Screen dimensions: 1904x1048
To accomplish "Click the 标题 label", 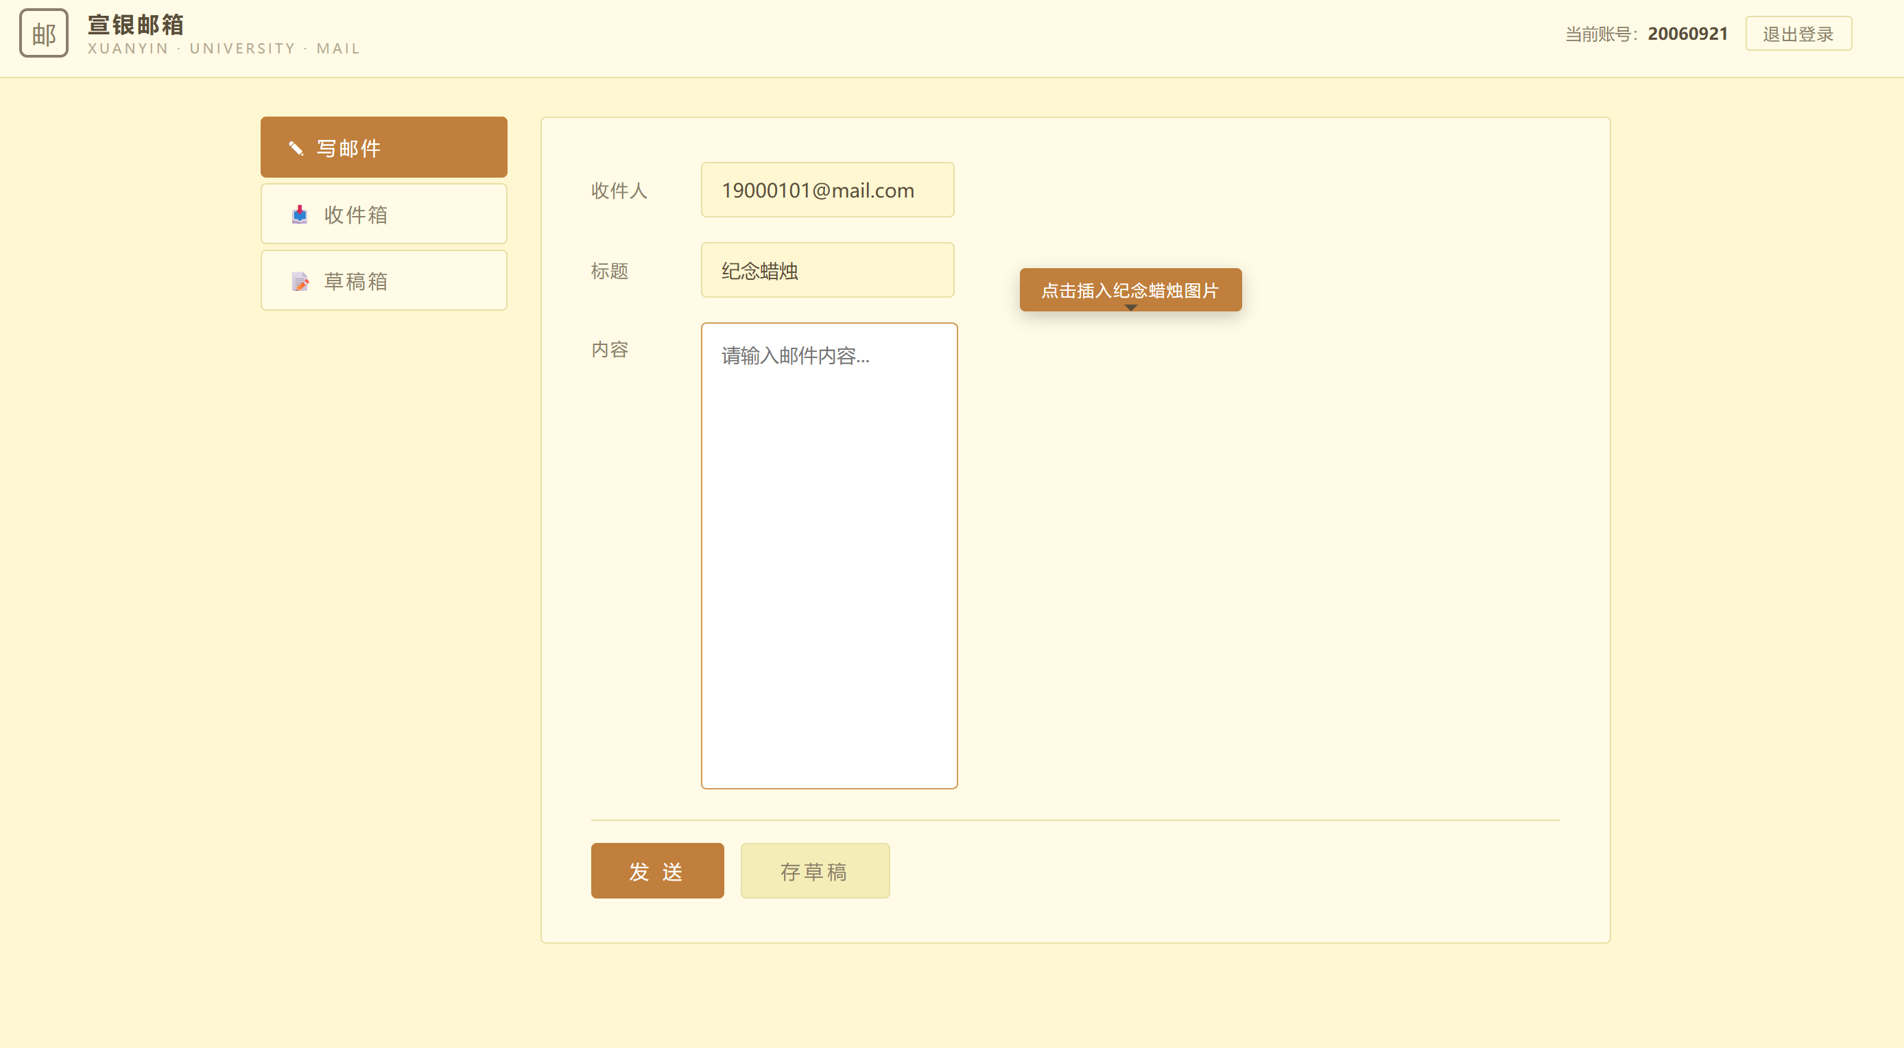I will 610,271.
